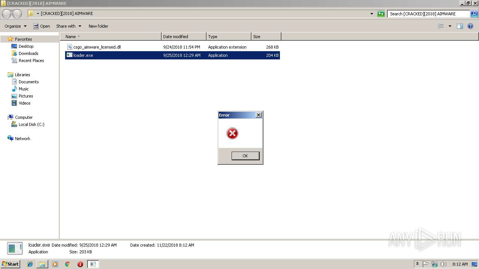479x269 pixels.
Task: Open Desktop in the navigation pane
Action: tap(26, 46)
